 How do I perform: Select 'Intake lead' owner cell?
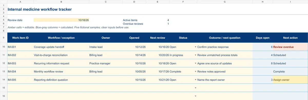coord(106,47)
